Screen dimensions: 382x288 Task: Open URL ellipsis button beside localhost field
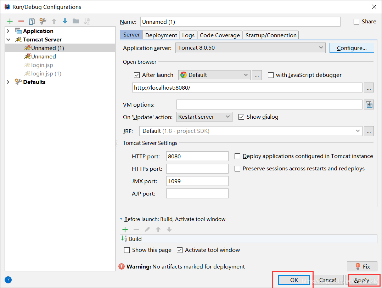[x=369, y=87]
